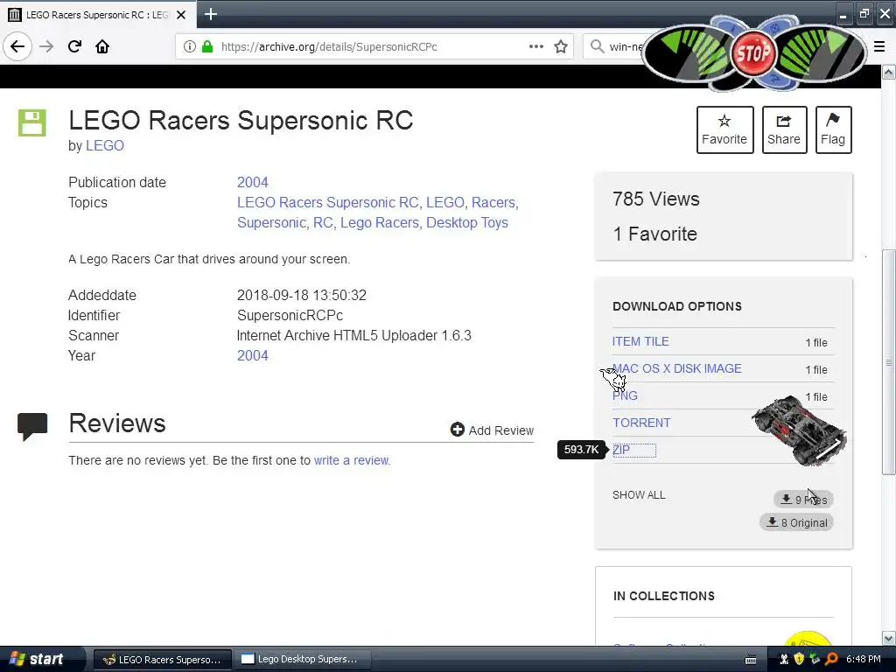
Task: Favorite this item
Action: pyautogui.click(x=724, y=129)
